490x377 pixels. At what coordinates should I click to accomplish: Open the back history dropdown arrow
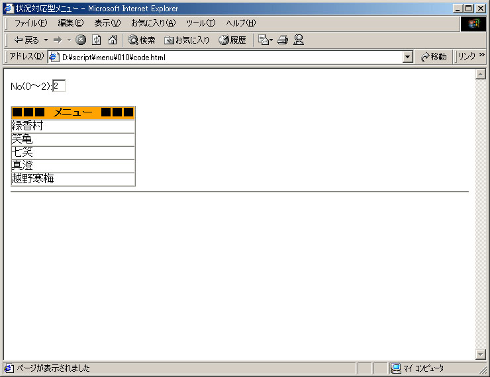click(x=46, y=40)
